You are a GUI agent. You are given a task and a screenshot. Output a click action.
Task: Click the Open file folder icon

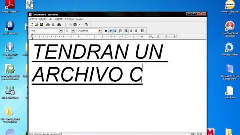(37, 24)
